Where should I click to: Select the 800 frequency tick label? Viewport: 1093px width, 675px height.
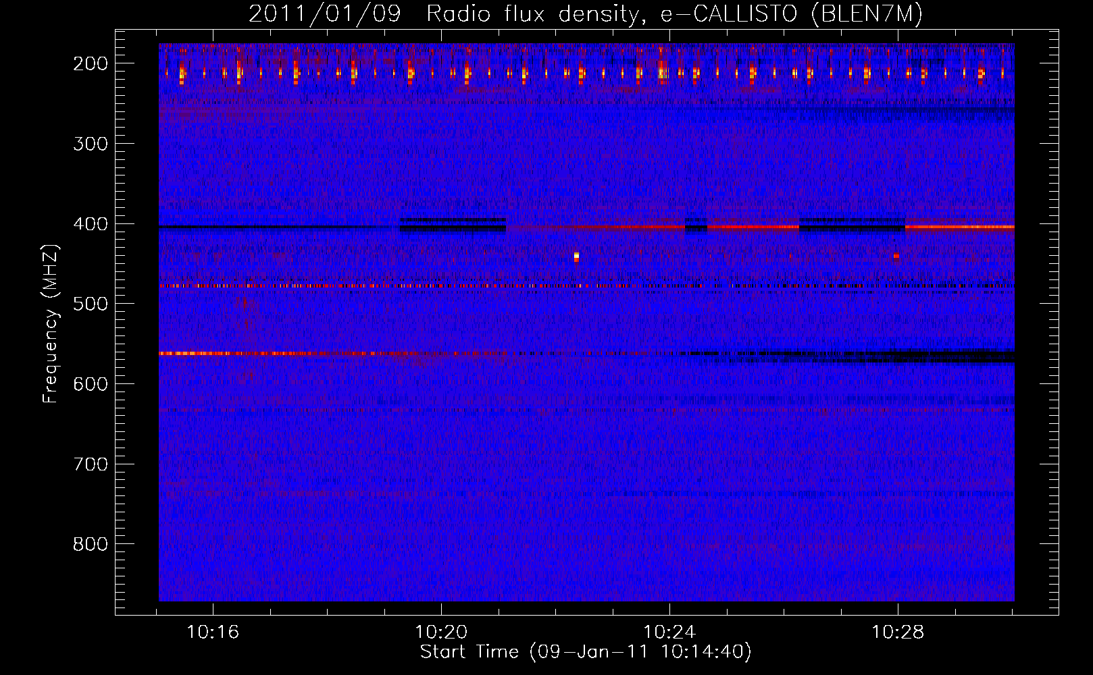tap(91, 544)
